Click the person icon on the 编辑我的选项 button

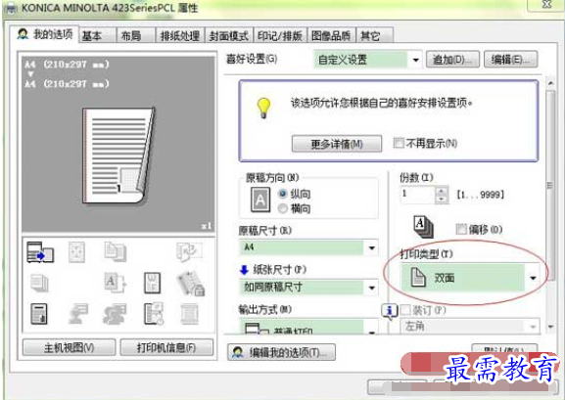pos(238,352)
